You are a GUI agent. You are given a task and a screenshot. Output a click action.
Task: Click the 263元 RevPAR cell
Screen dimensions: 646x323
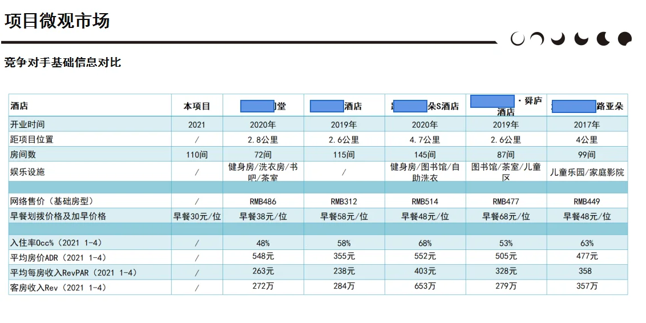click(x=263, y=271)
